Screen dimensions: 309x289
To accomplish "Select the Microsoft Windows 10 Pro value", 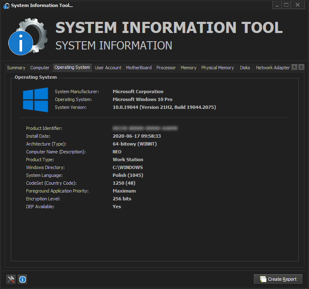I will [142, 99].
